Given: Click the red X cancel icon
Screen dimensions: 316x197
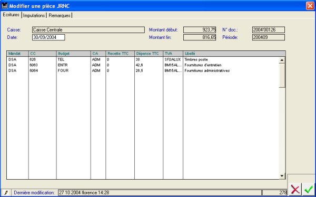Looking at the screenshot, I should click(x=295, y=189).
